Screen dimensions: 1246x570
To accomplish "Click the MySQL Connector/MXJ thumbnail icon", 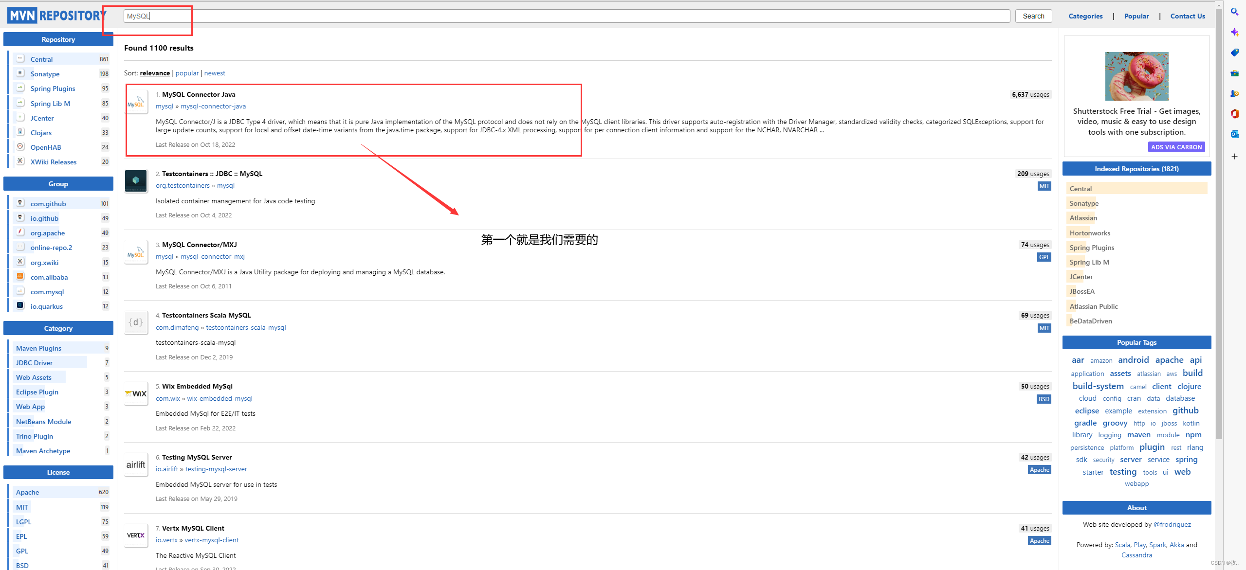I will click(136, 252).
